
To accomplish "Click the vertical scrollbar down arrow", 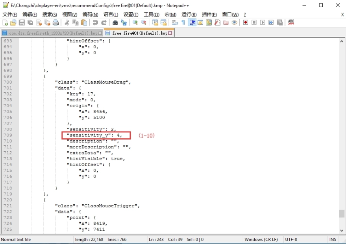I will coord(342,231).
